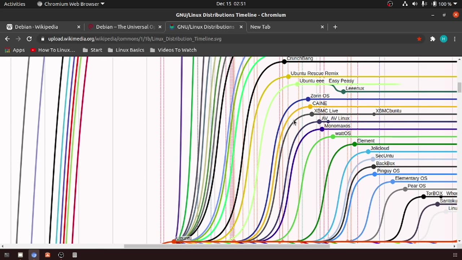Open Ubuntu Software icon in taskbar
Viewport: 462px width, 260px height.
[x=47, y=255]
